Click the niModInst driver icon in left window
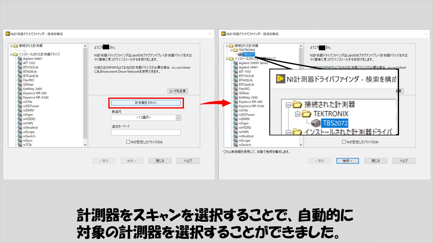The image size is (433, 243). [20, 128]
